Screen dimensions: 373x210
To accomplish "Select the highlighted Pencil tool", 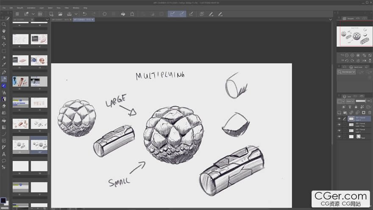I will 4,79.
